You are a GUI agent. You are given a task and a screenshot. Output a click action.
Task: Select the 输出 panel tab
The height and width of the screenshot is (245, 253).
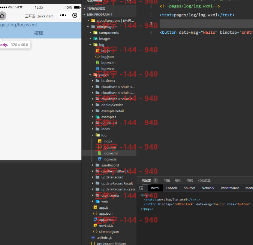click(178, 180)
